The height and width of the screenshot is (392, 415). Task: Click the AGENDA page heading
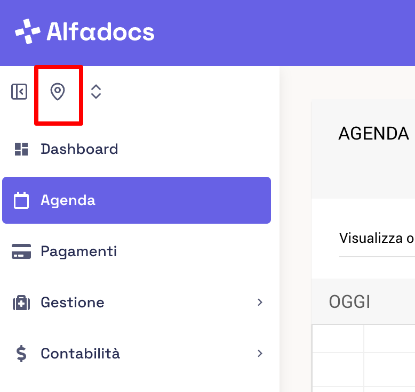click(374, 134)
